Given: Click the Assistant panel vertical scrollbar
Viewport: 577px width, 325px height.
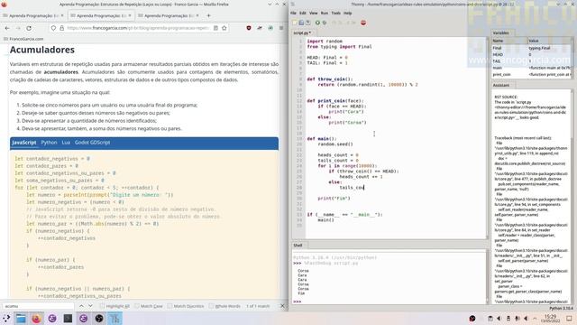Looking at the screenshot, I should coord(572,196).
